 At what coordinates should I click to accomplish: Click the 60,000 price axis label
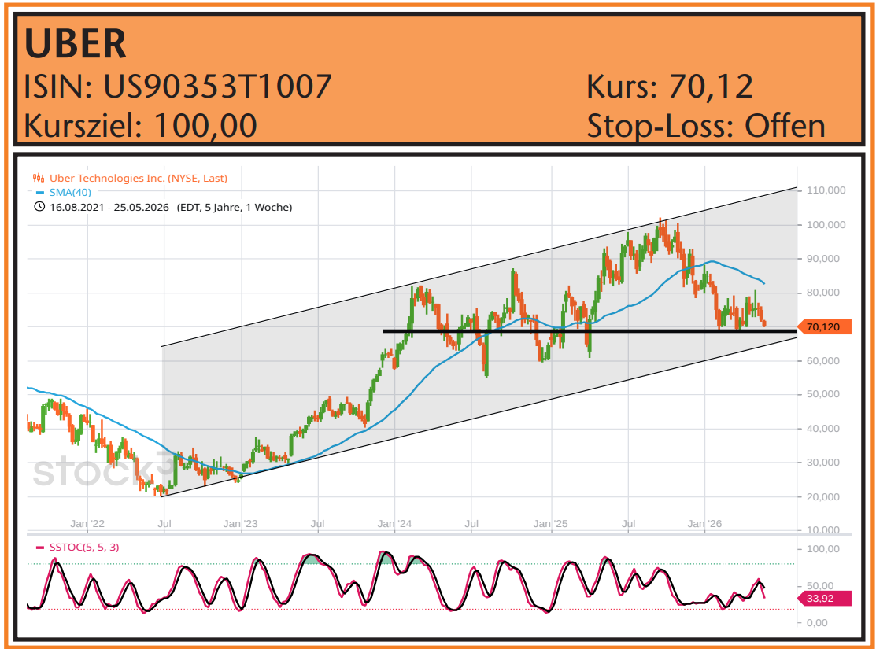(x=823, y=361)
